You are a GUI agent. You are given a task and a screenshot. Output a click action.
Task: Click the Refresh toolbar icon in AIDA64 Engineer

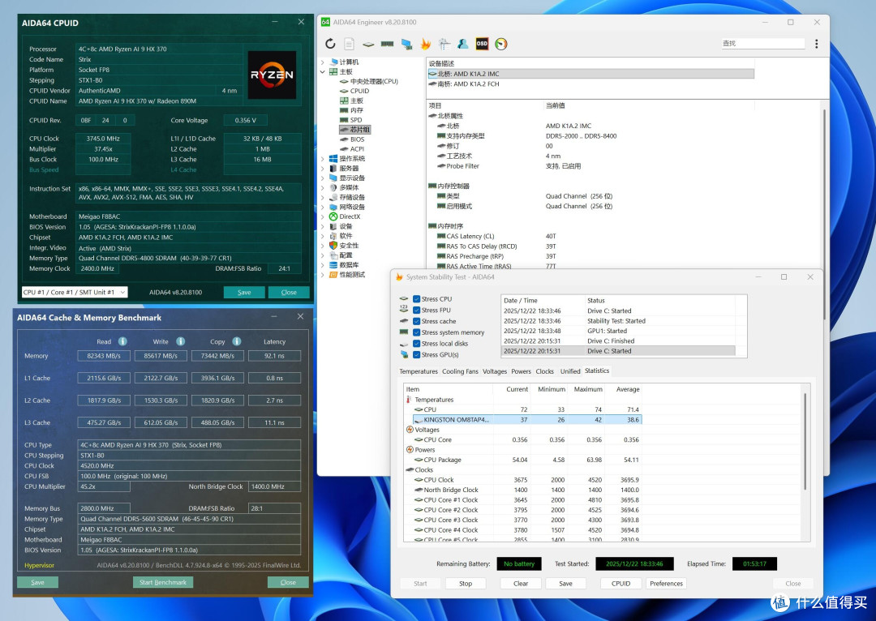click(x=330, y=44)
